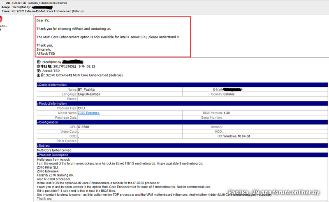Click the language value English-Europe

tap(89, 94)
